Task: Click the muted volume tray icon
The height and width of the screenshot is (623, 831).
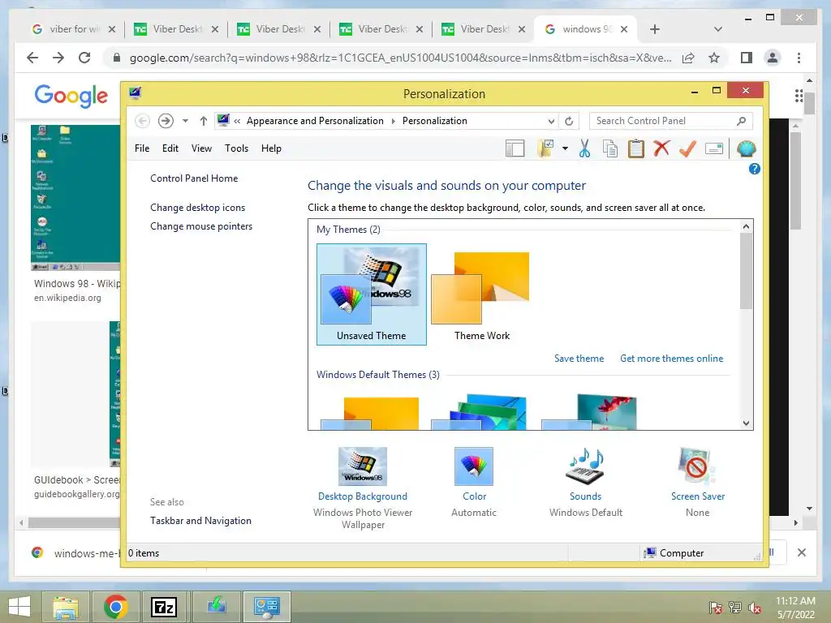Action: [x=754, y=608]
